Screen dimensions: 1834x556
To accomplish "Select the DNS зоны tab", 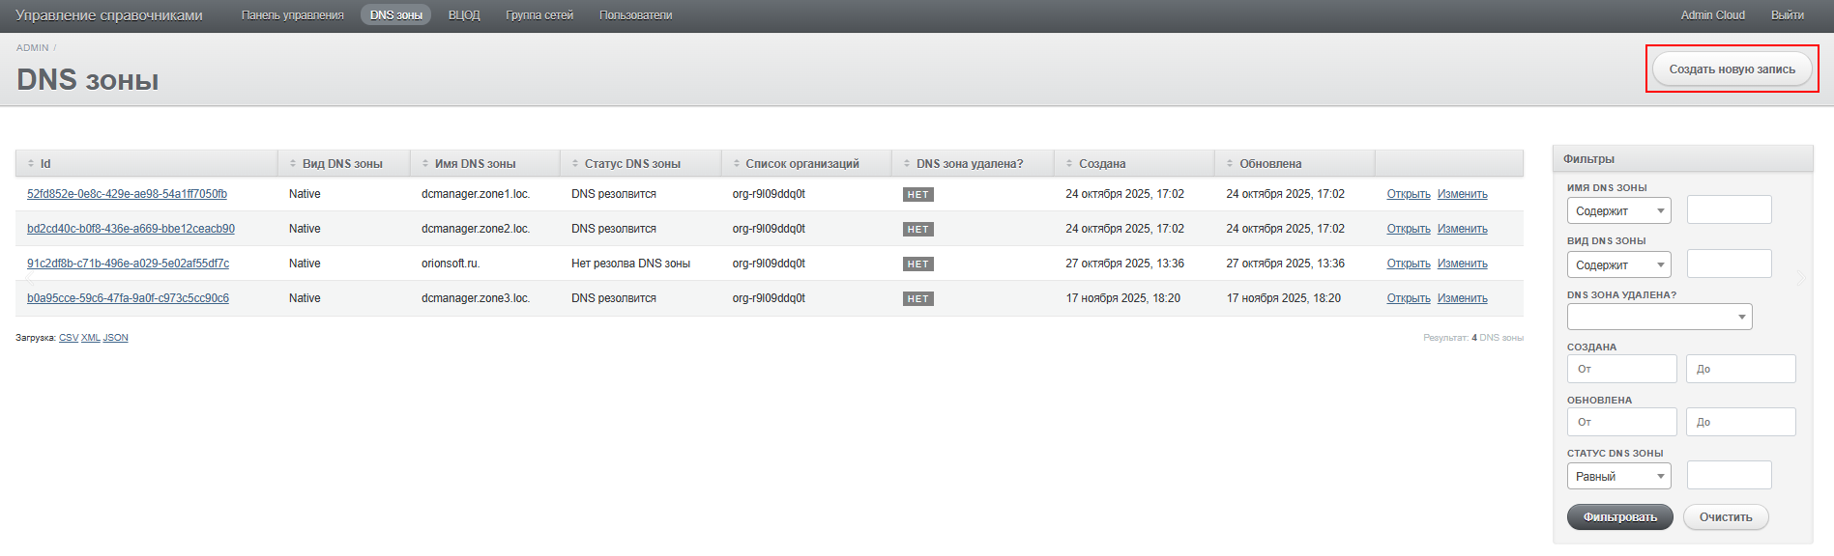I will pos(395,15).
